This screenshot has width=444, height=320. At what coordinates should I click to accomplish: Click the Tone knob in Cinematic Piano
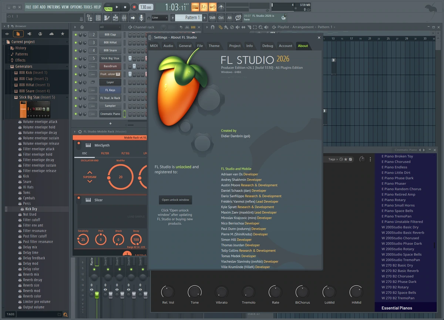click(195, 292)
